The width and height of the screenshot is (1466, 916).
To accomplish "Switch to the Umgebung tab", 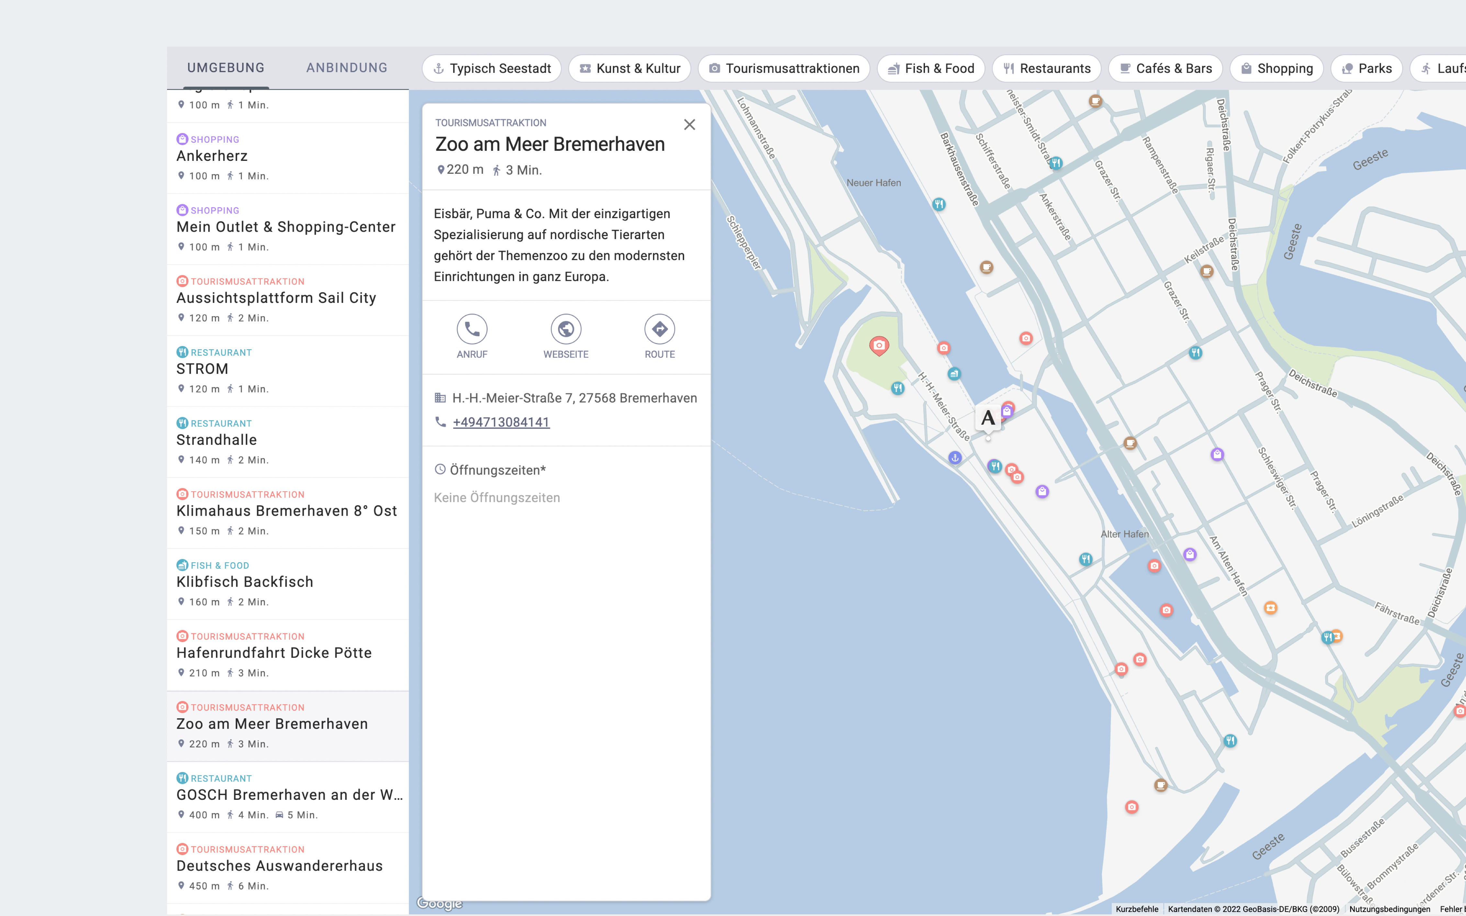I will click(x=226, y=68).
